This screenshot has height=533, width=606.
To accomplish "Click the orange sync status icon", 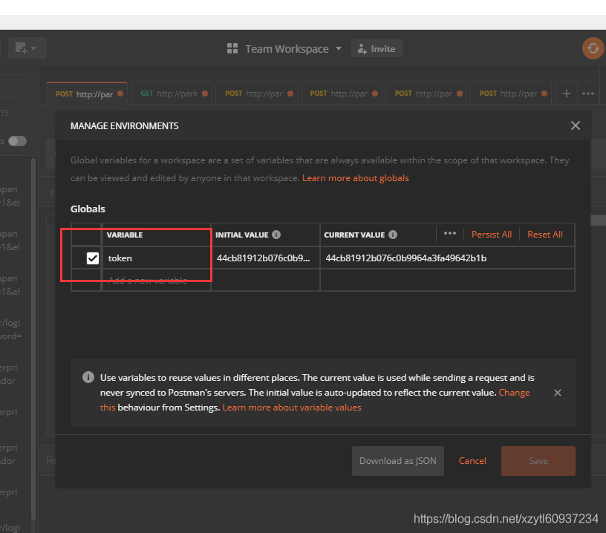I will tap(593, 48).
